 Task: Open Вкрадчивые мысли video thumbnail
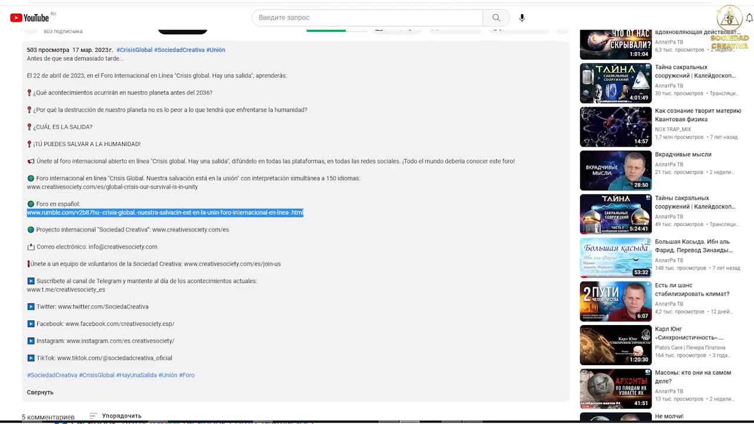point(616,170)
